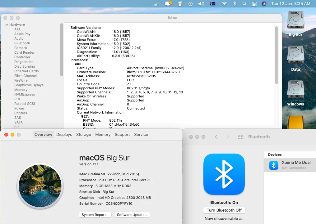
Task: Click the serial number C02NQ0PYFY10
Action: tap(119, 204)
